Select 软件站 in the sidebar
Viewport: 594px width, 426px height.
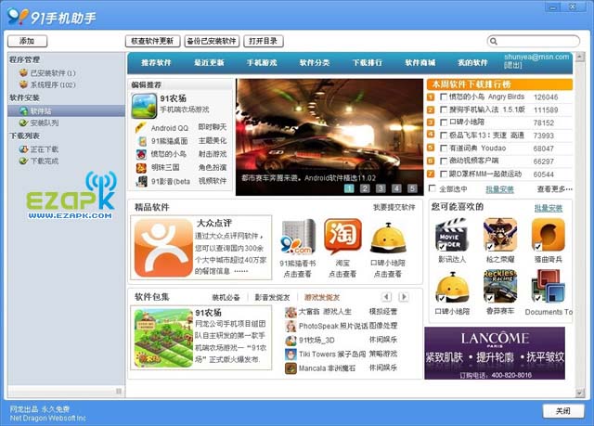[x=66, y=111]
